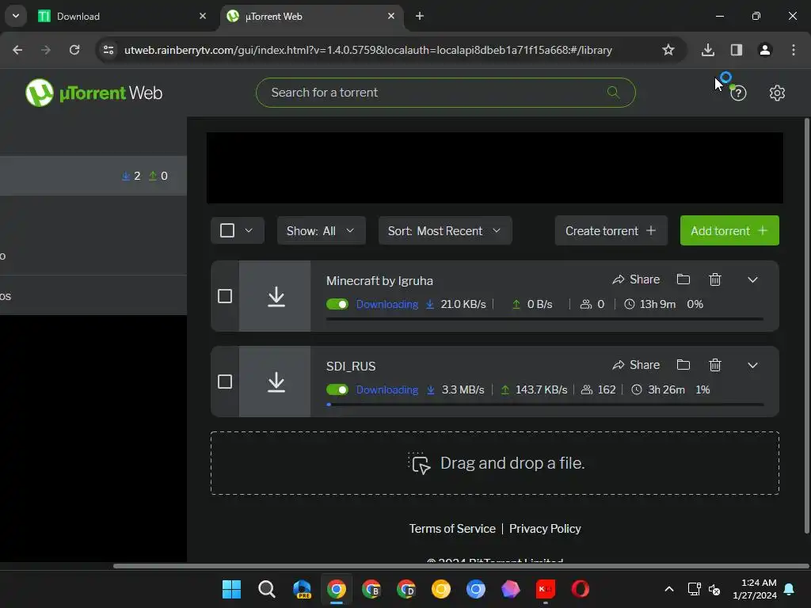Screen dimensions: 811x608
Task: Open folder for SDI_RUS torrent
Action: pos(683,364)
